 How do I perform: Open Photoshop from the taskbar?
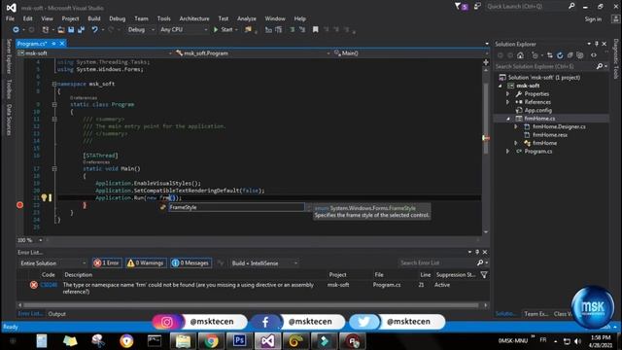[239, 341]
